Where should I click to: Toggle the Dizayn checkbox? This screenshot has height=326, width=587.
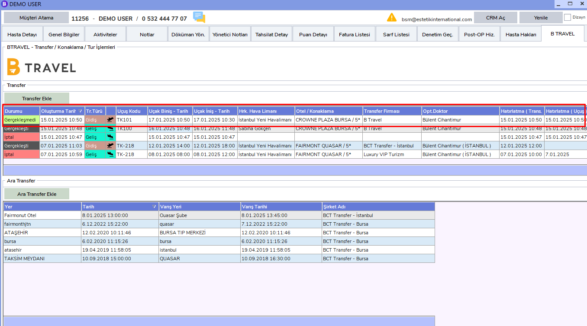[568, 18]
